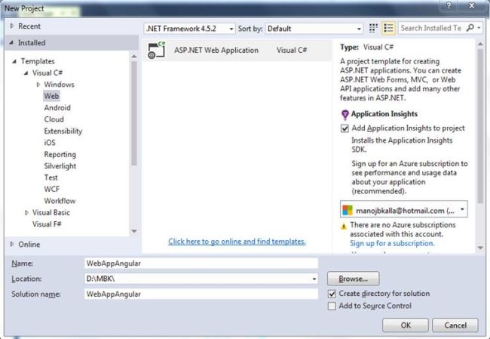
Task: Click template tree scrollbar up arrow
Action: coord(134,57)
